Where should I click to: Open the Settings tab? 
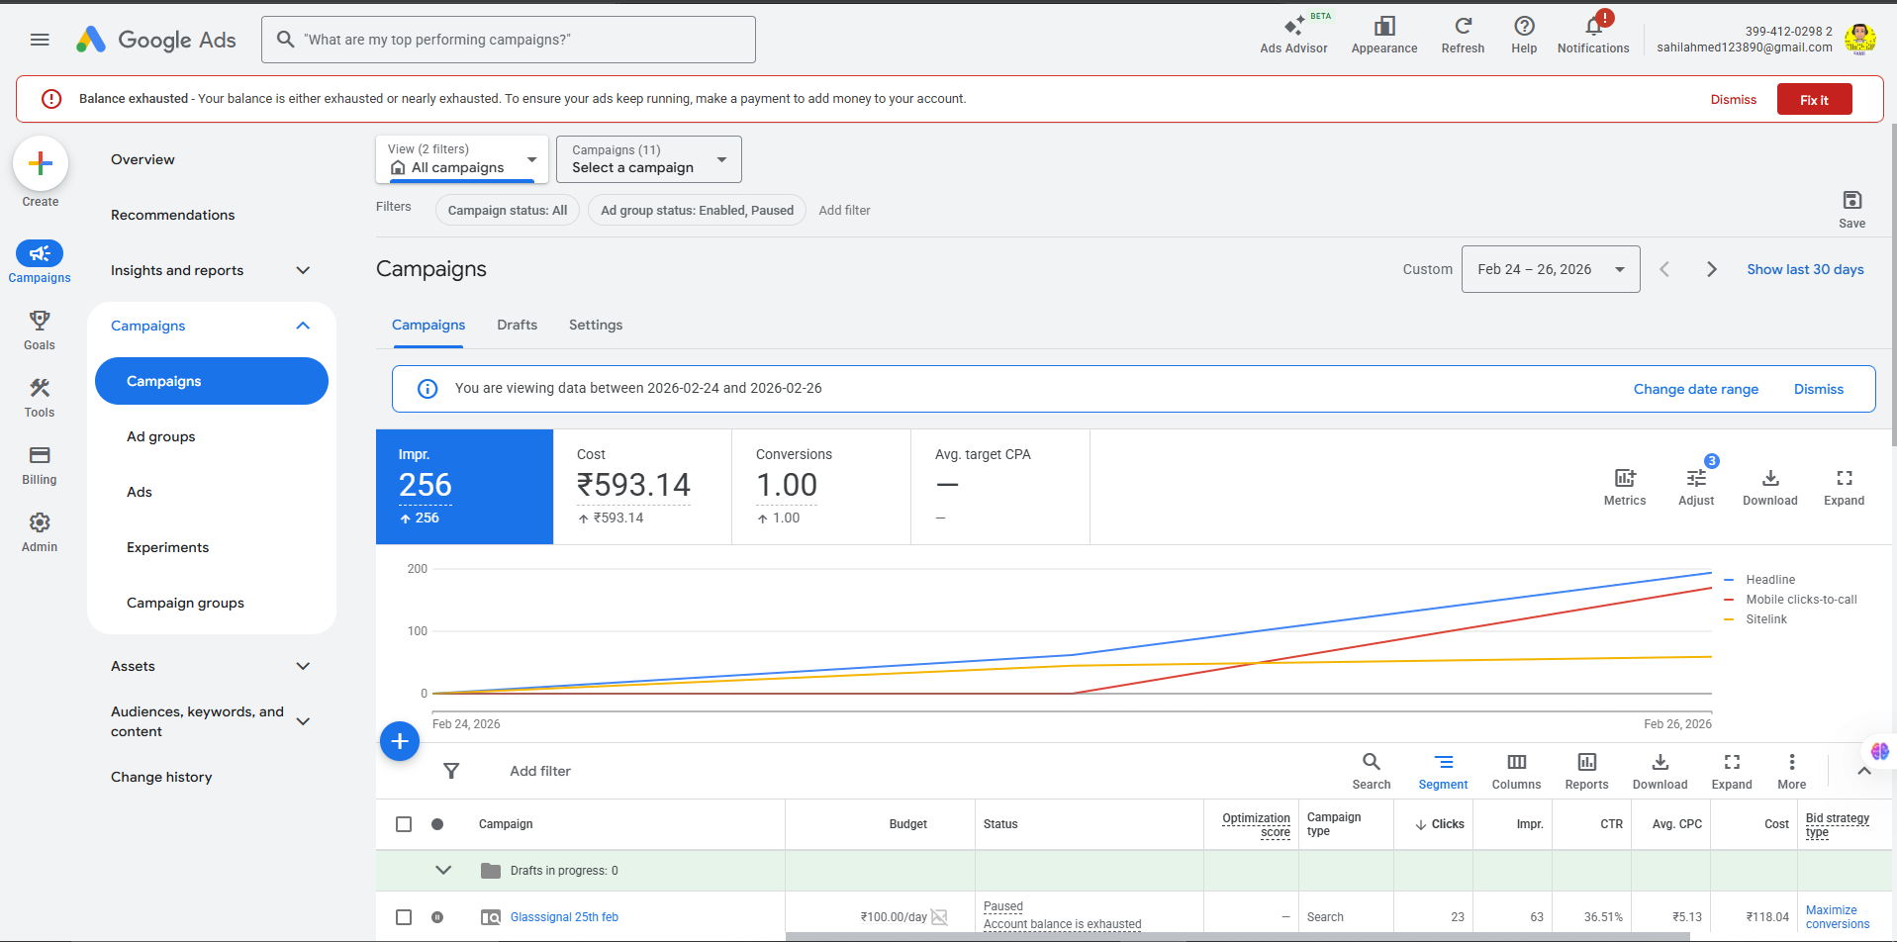[595, 325]
